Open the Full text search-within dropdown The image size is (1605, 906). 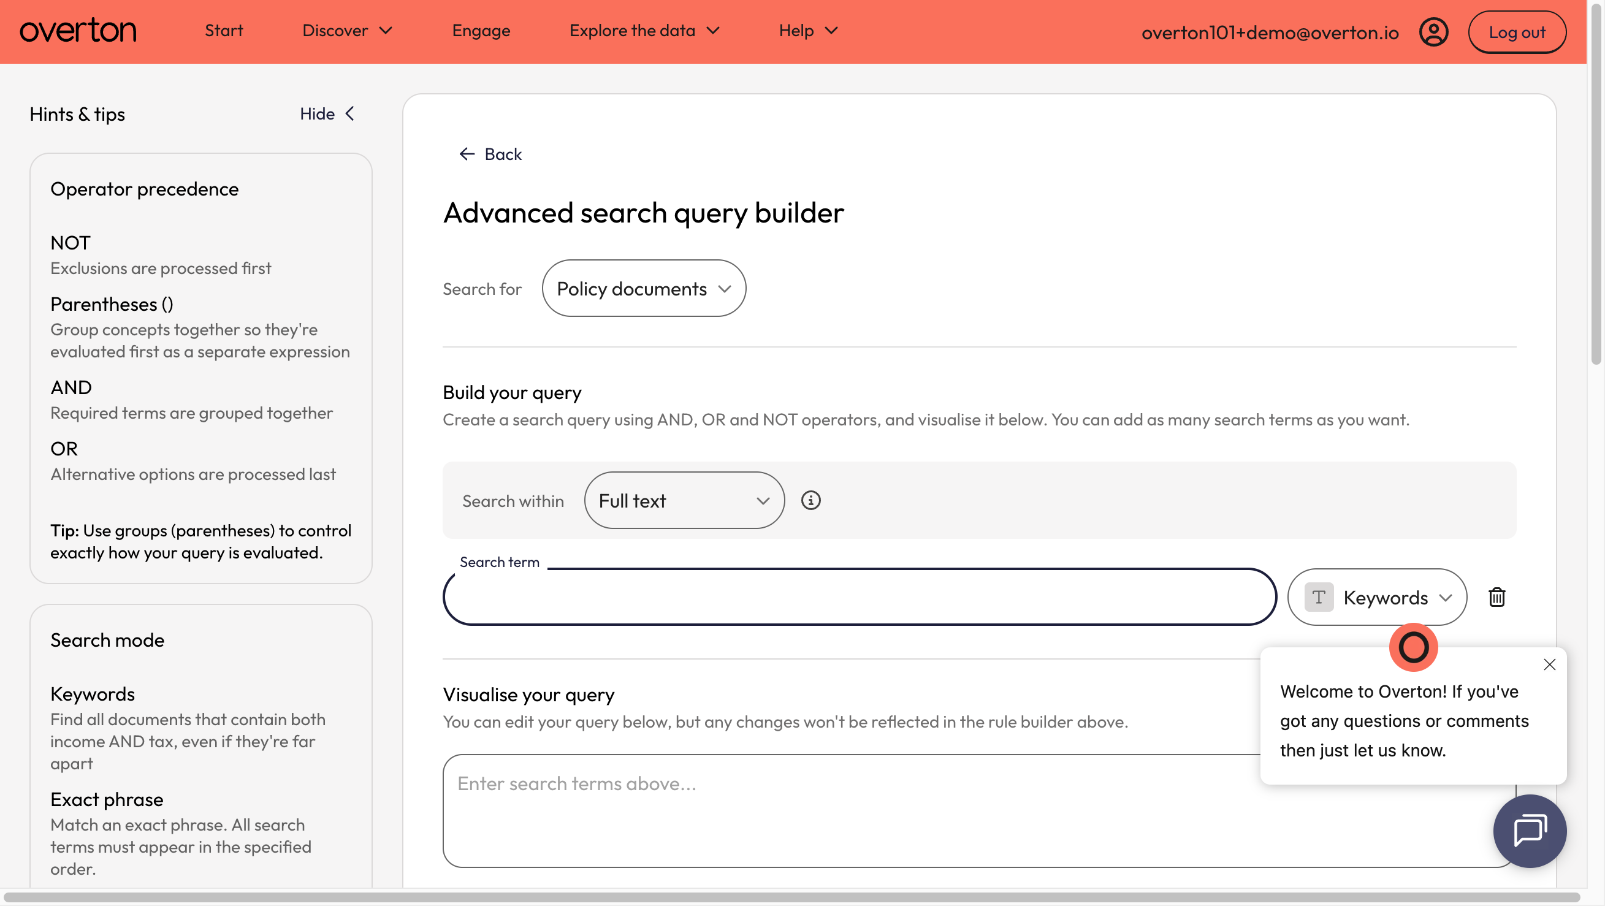coord(684,500)
